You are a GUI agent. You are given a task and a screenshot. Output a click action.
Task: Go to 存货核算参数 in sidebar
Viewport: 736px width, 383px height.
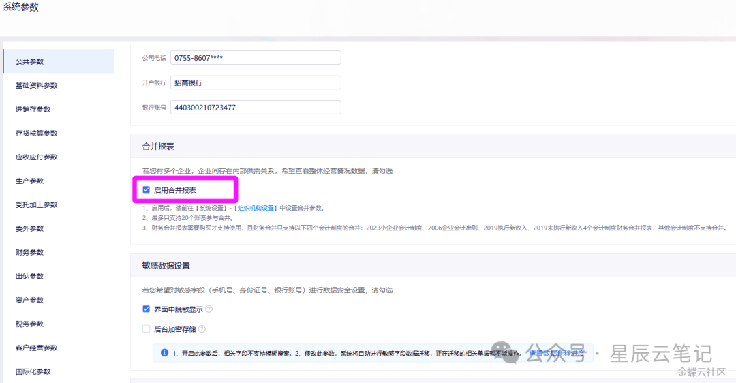(x=37, y=133)
